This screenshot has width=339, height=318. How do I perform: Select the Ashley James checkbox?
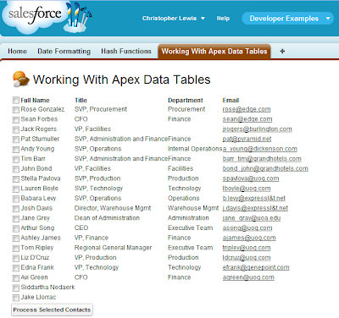point(16,238)
